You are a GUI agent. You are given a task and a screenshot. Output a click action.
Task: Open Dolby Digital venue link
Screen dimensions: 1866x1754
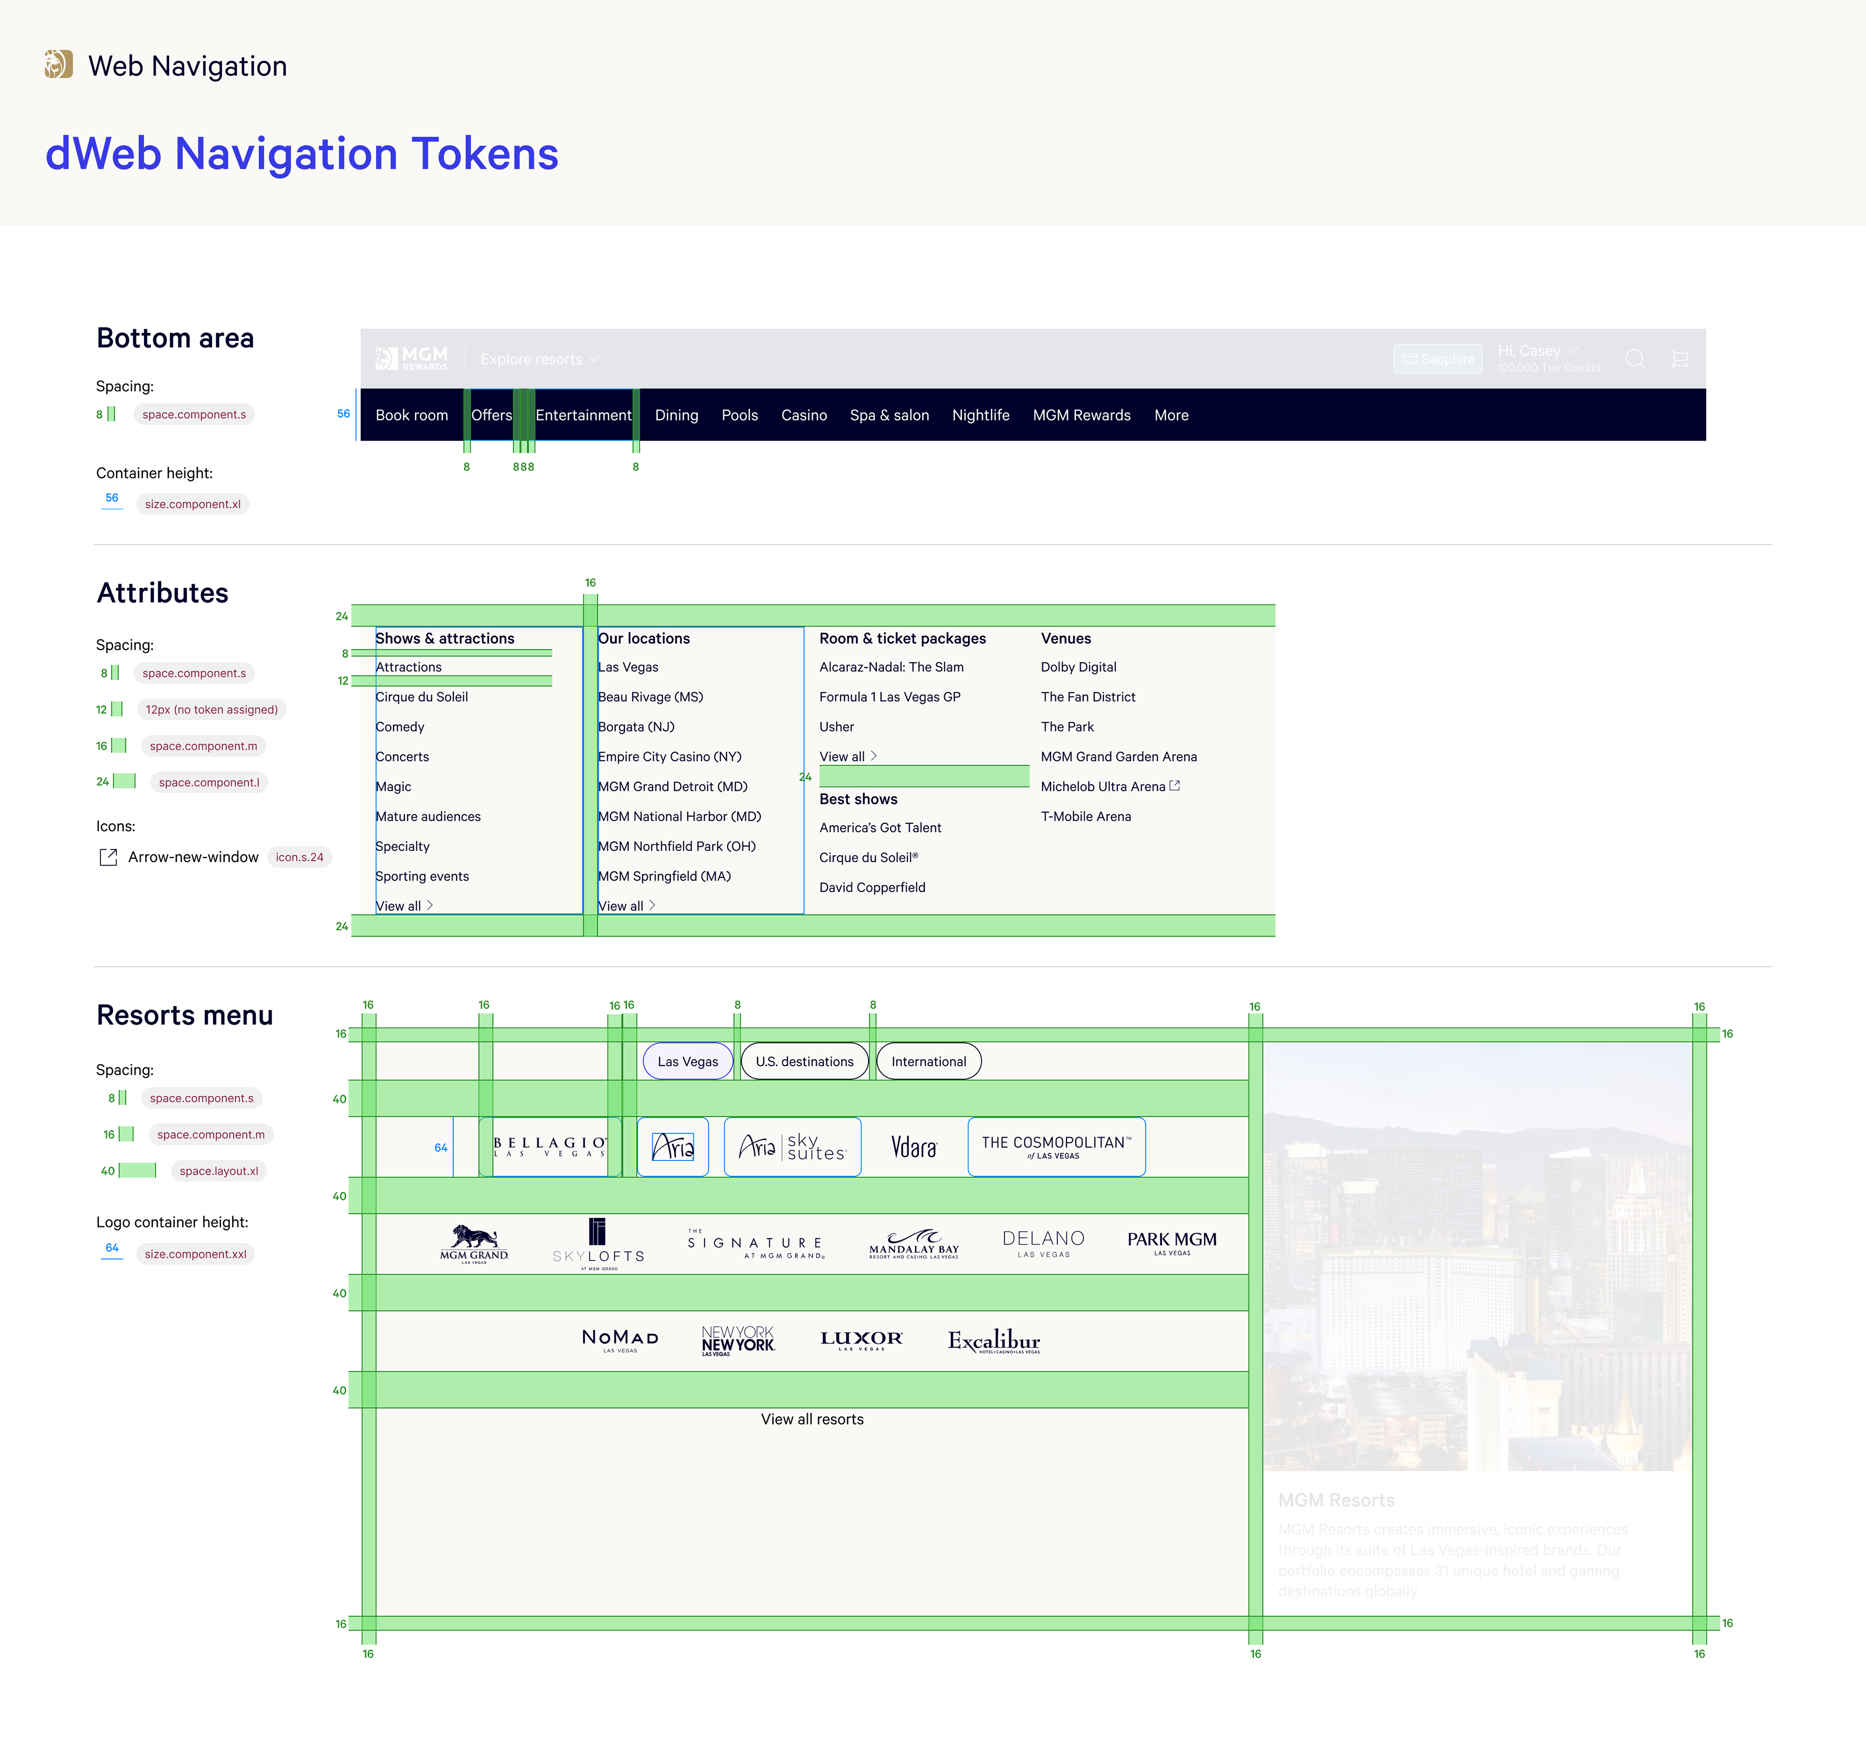click(x=1078, y=667)
